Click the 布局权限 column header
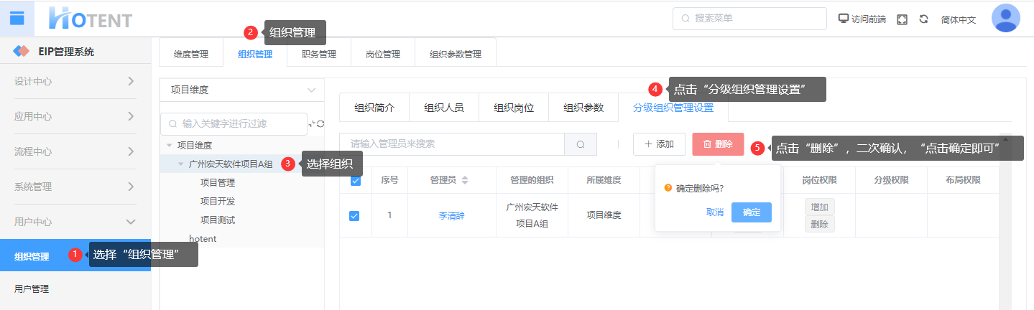1034x310 pixels. tap(963, 180)
